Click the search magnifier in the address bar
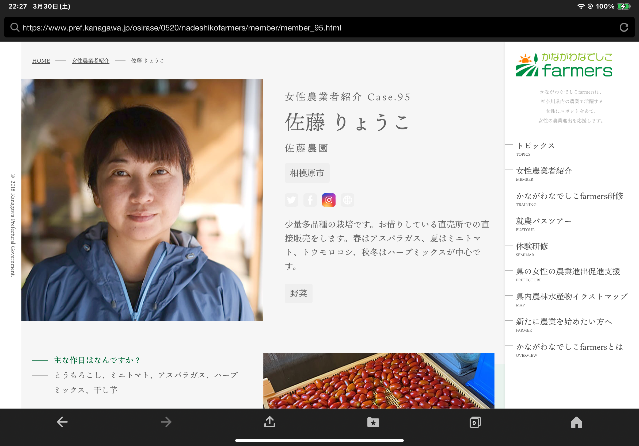This screenshot has width=639, height=446. click(14, 28)
